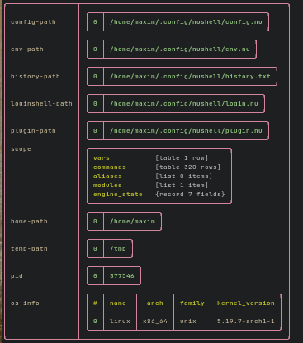Click the history.txt file path

point(190,77)
